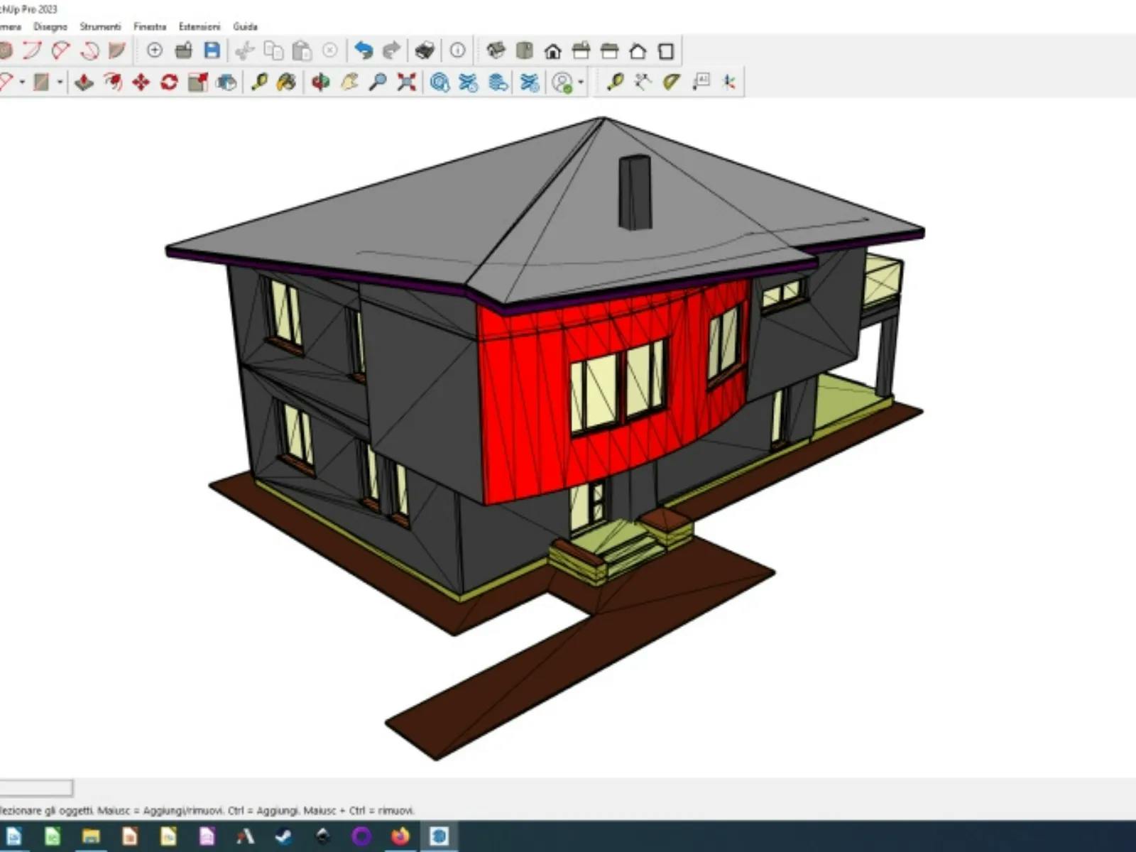Expand the line tool dropdown arrow
Viewport: 1136px width, 852px height.
click(22, 82)
